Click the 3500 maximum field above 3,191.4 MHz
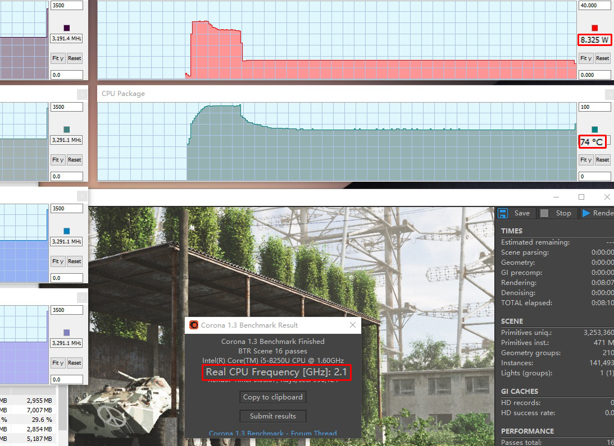614x446 pixels. (x=67, y=6)
